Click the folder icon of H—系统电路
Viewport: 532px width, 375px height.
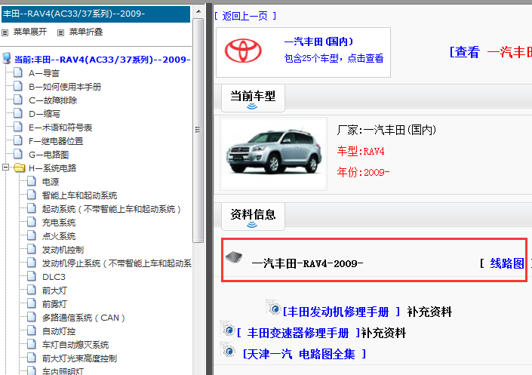pos(20,168)
